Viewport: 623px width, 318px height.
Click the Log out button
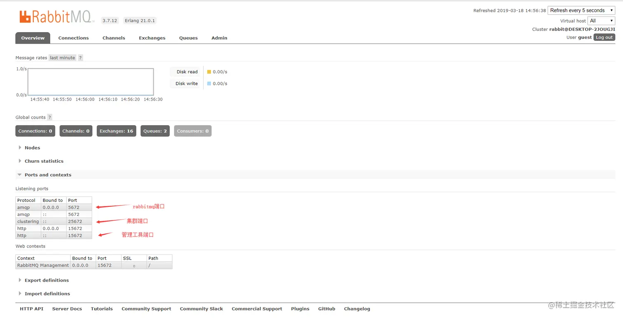604,37
